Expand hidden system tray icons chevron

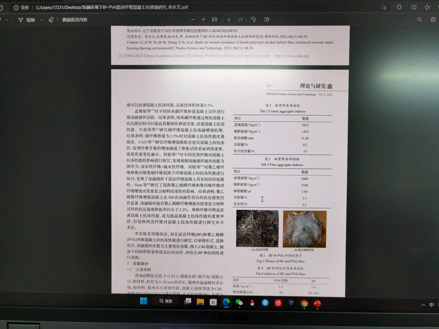(423, 305)
